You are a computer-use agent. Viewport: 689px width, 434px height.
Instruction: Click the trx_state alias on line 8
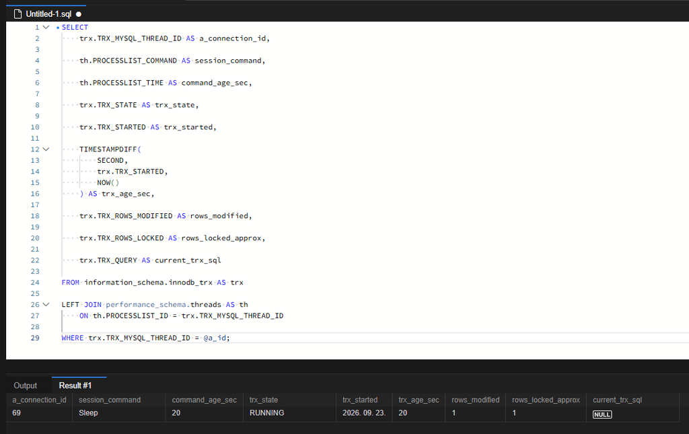pos(174,105)
